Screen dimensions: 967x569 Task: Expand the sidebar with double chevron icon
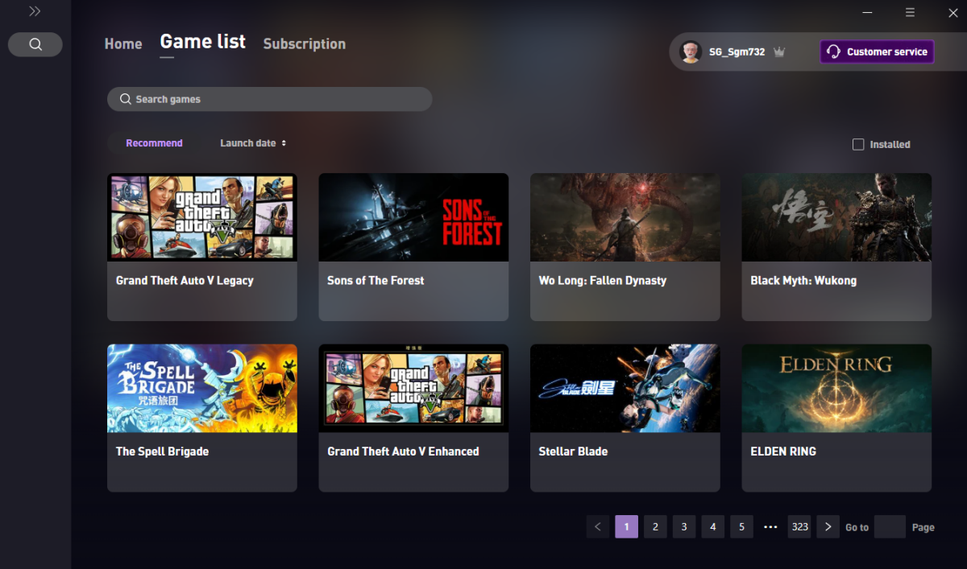35,11
